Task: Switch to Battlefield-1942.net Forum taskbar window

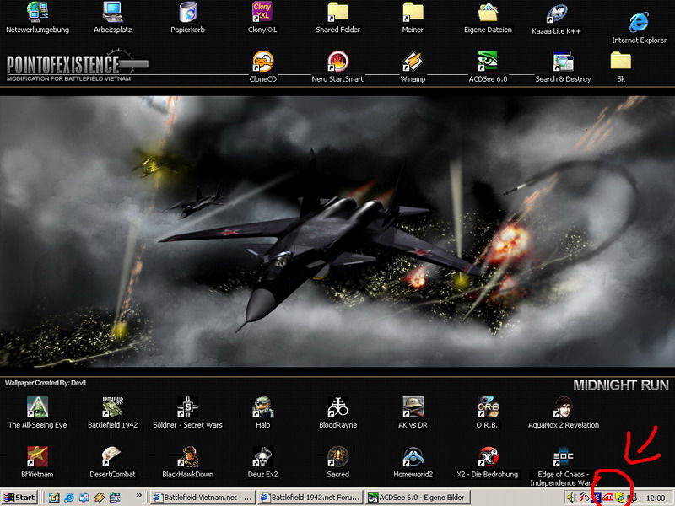Action: tap(310, 498)
